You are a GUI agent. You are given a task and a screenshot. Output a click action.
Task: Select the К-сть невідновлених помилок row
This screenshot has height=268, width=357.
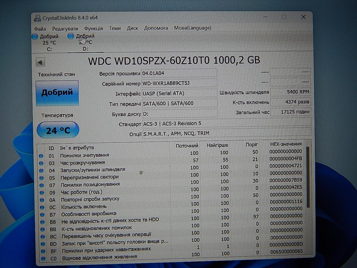tap(173, 226)
